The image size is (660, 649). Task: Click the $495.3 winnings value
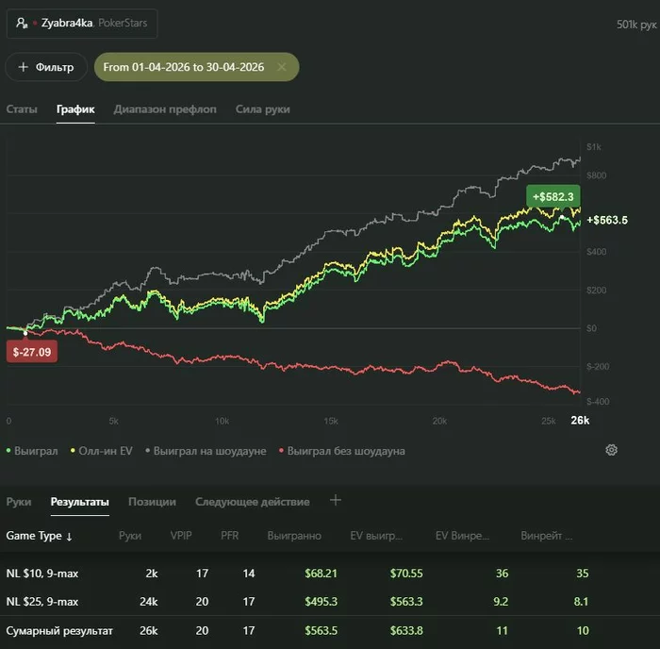tap(322, 602)
